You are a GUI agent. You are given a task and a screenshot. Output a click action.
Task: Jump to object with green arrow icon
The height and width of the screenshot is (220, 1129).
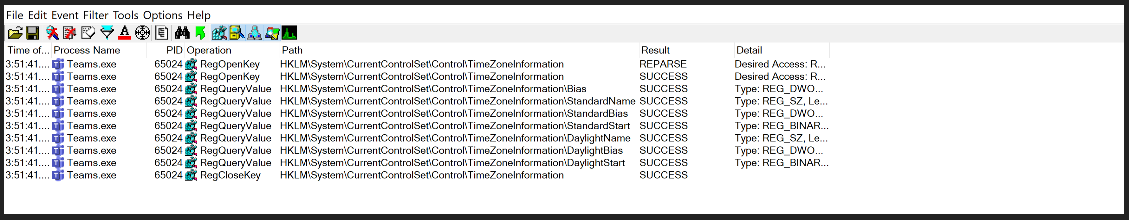pyautogui.click(x=200, y=33)
